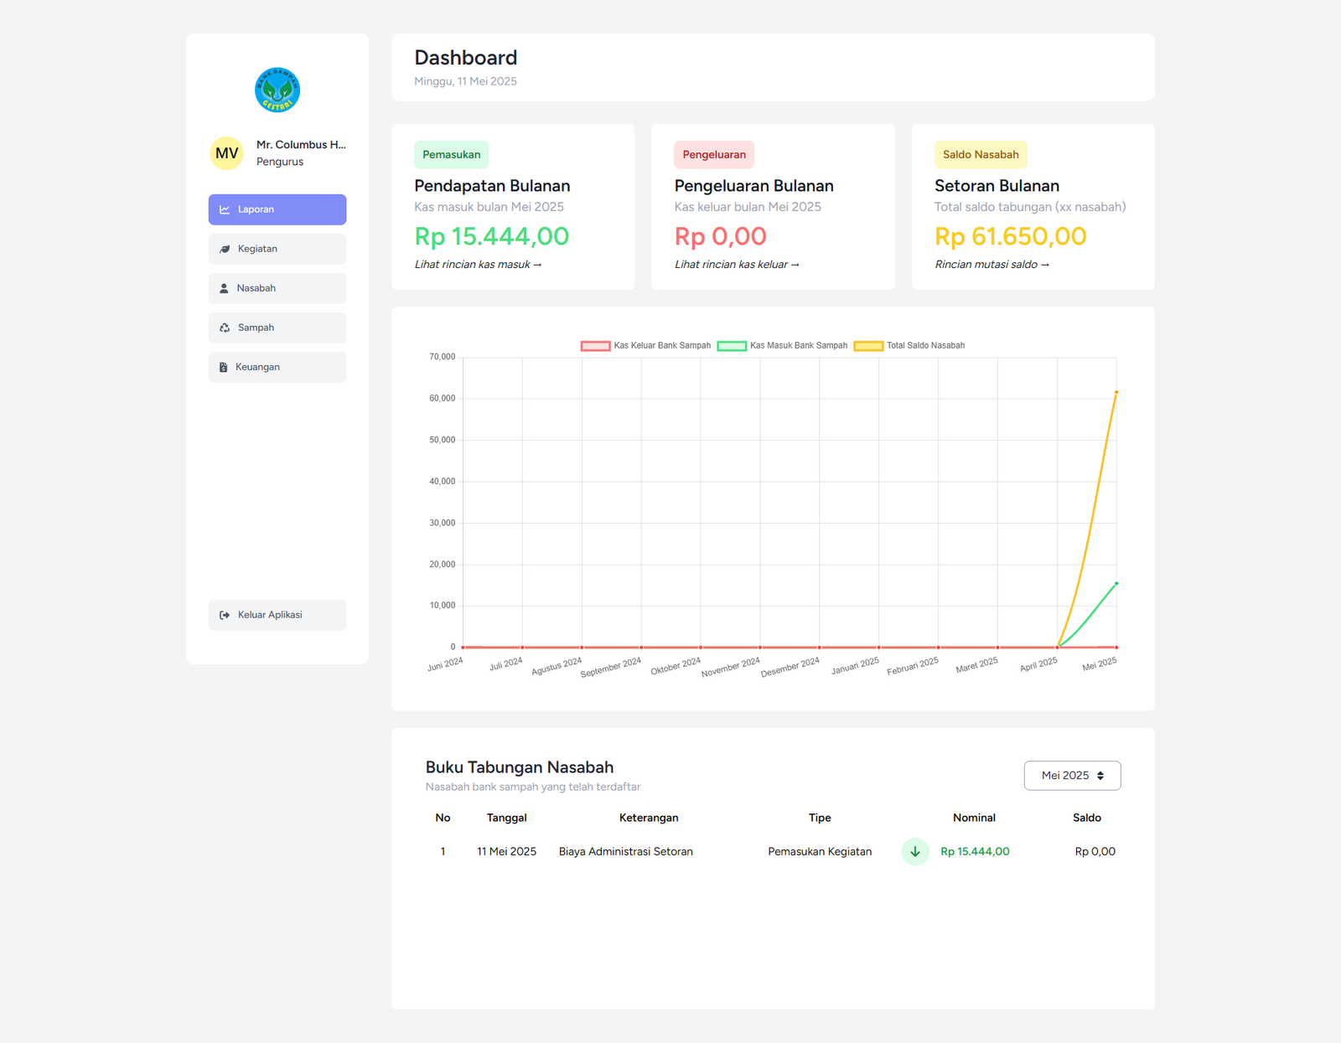This screenshot has width=1341, height=1043.
Task: Click the Keuangan document icon
Action: point(224,367)
